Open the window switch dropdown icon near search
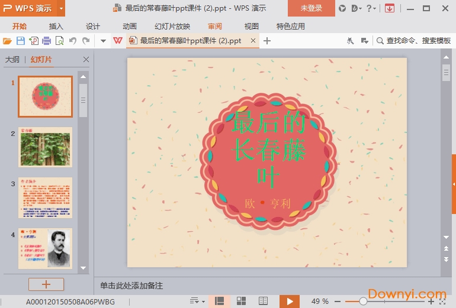 (x=364, y=41)
